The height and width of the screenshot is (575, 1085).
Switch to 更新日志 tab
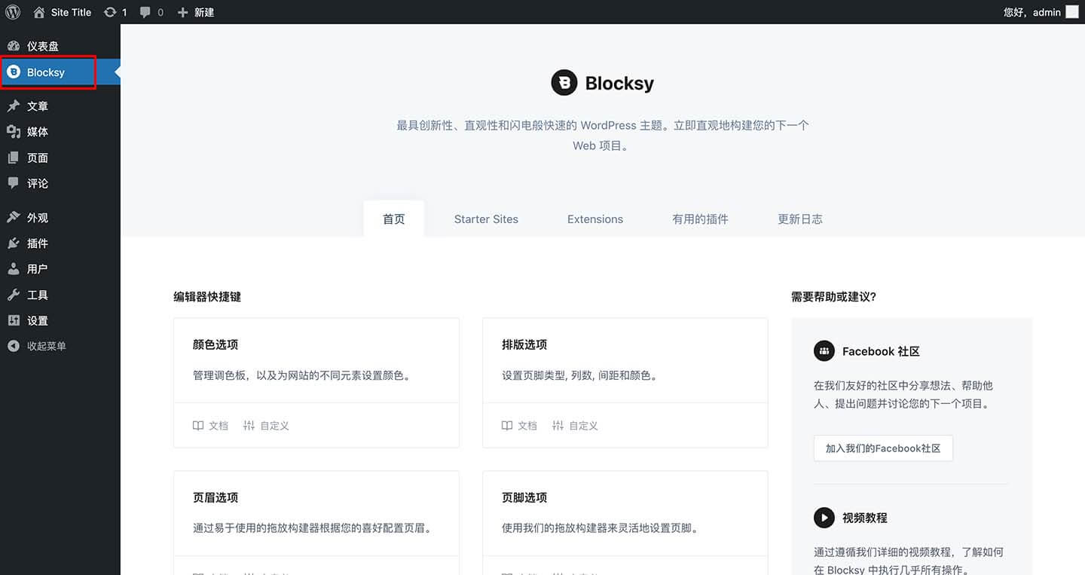point(800,219)
